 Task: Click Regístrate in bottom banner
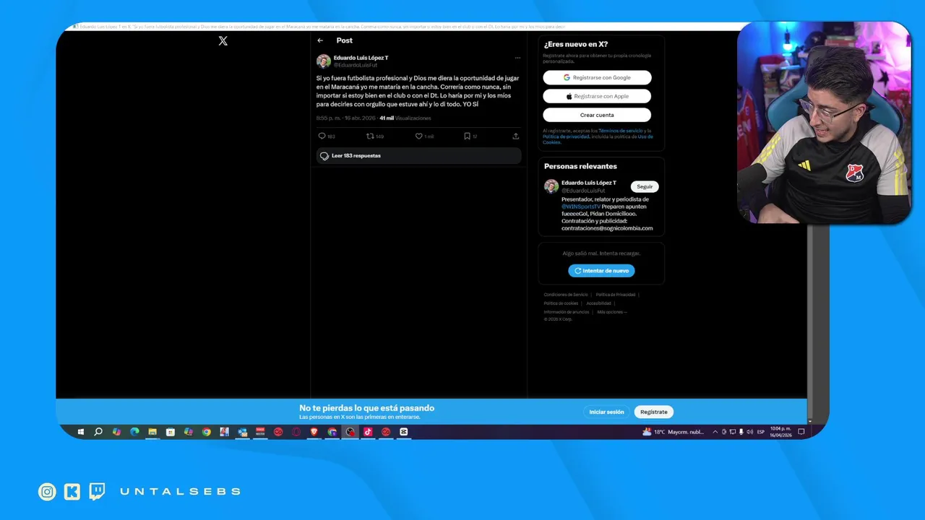tap(653, 412)
